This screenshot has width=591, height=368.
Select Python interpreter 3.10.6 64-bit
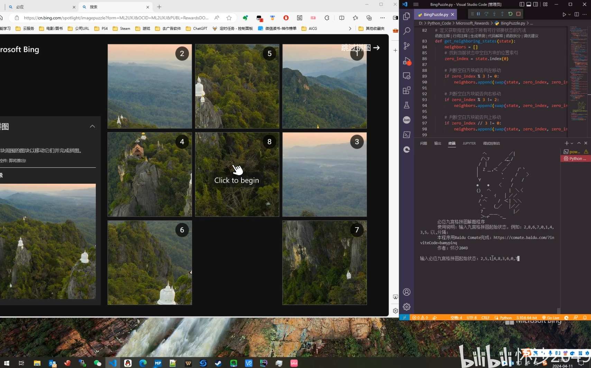tap(527, 318)
